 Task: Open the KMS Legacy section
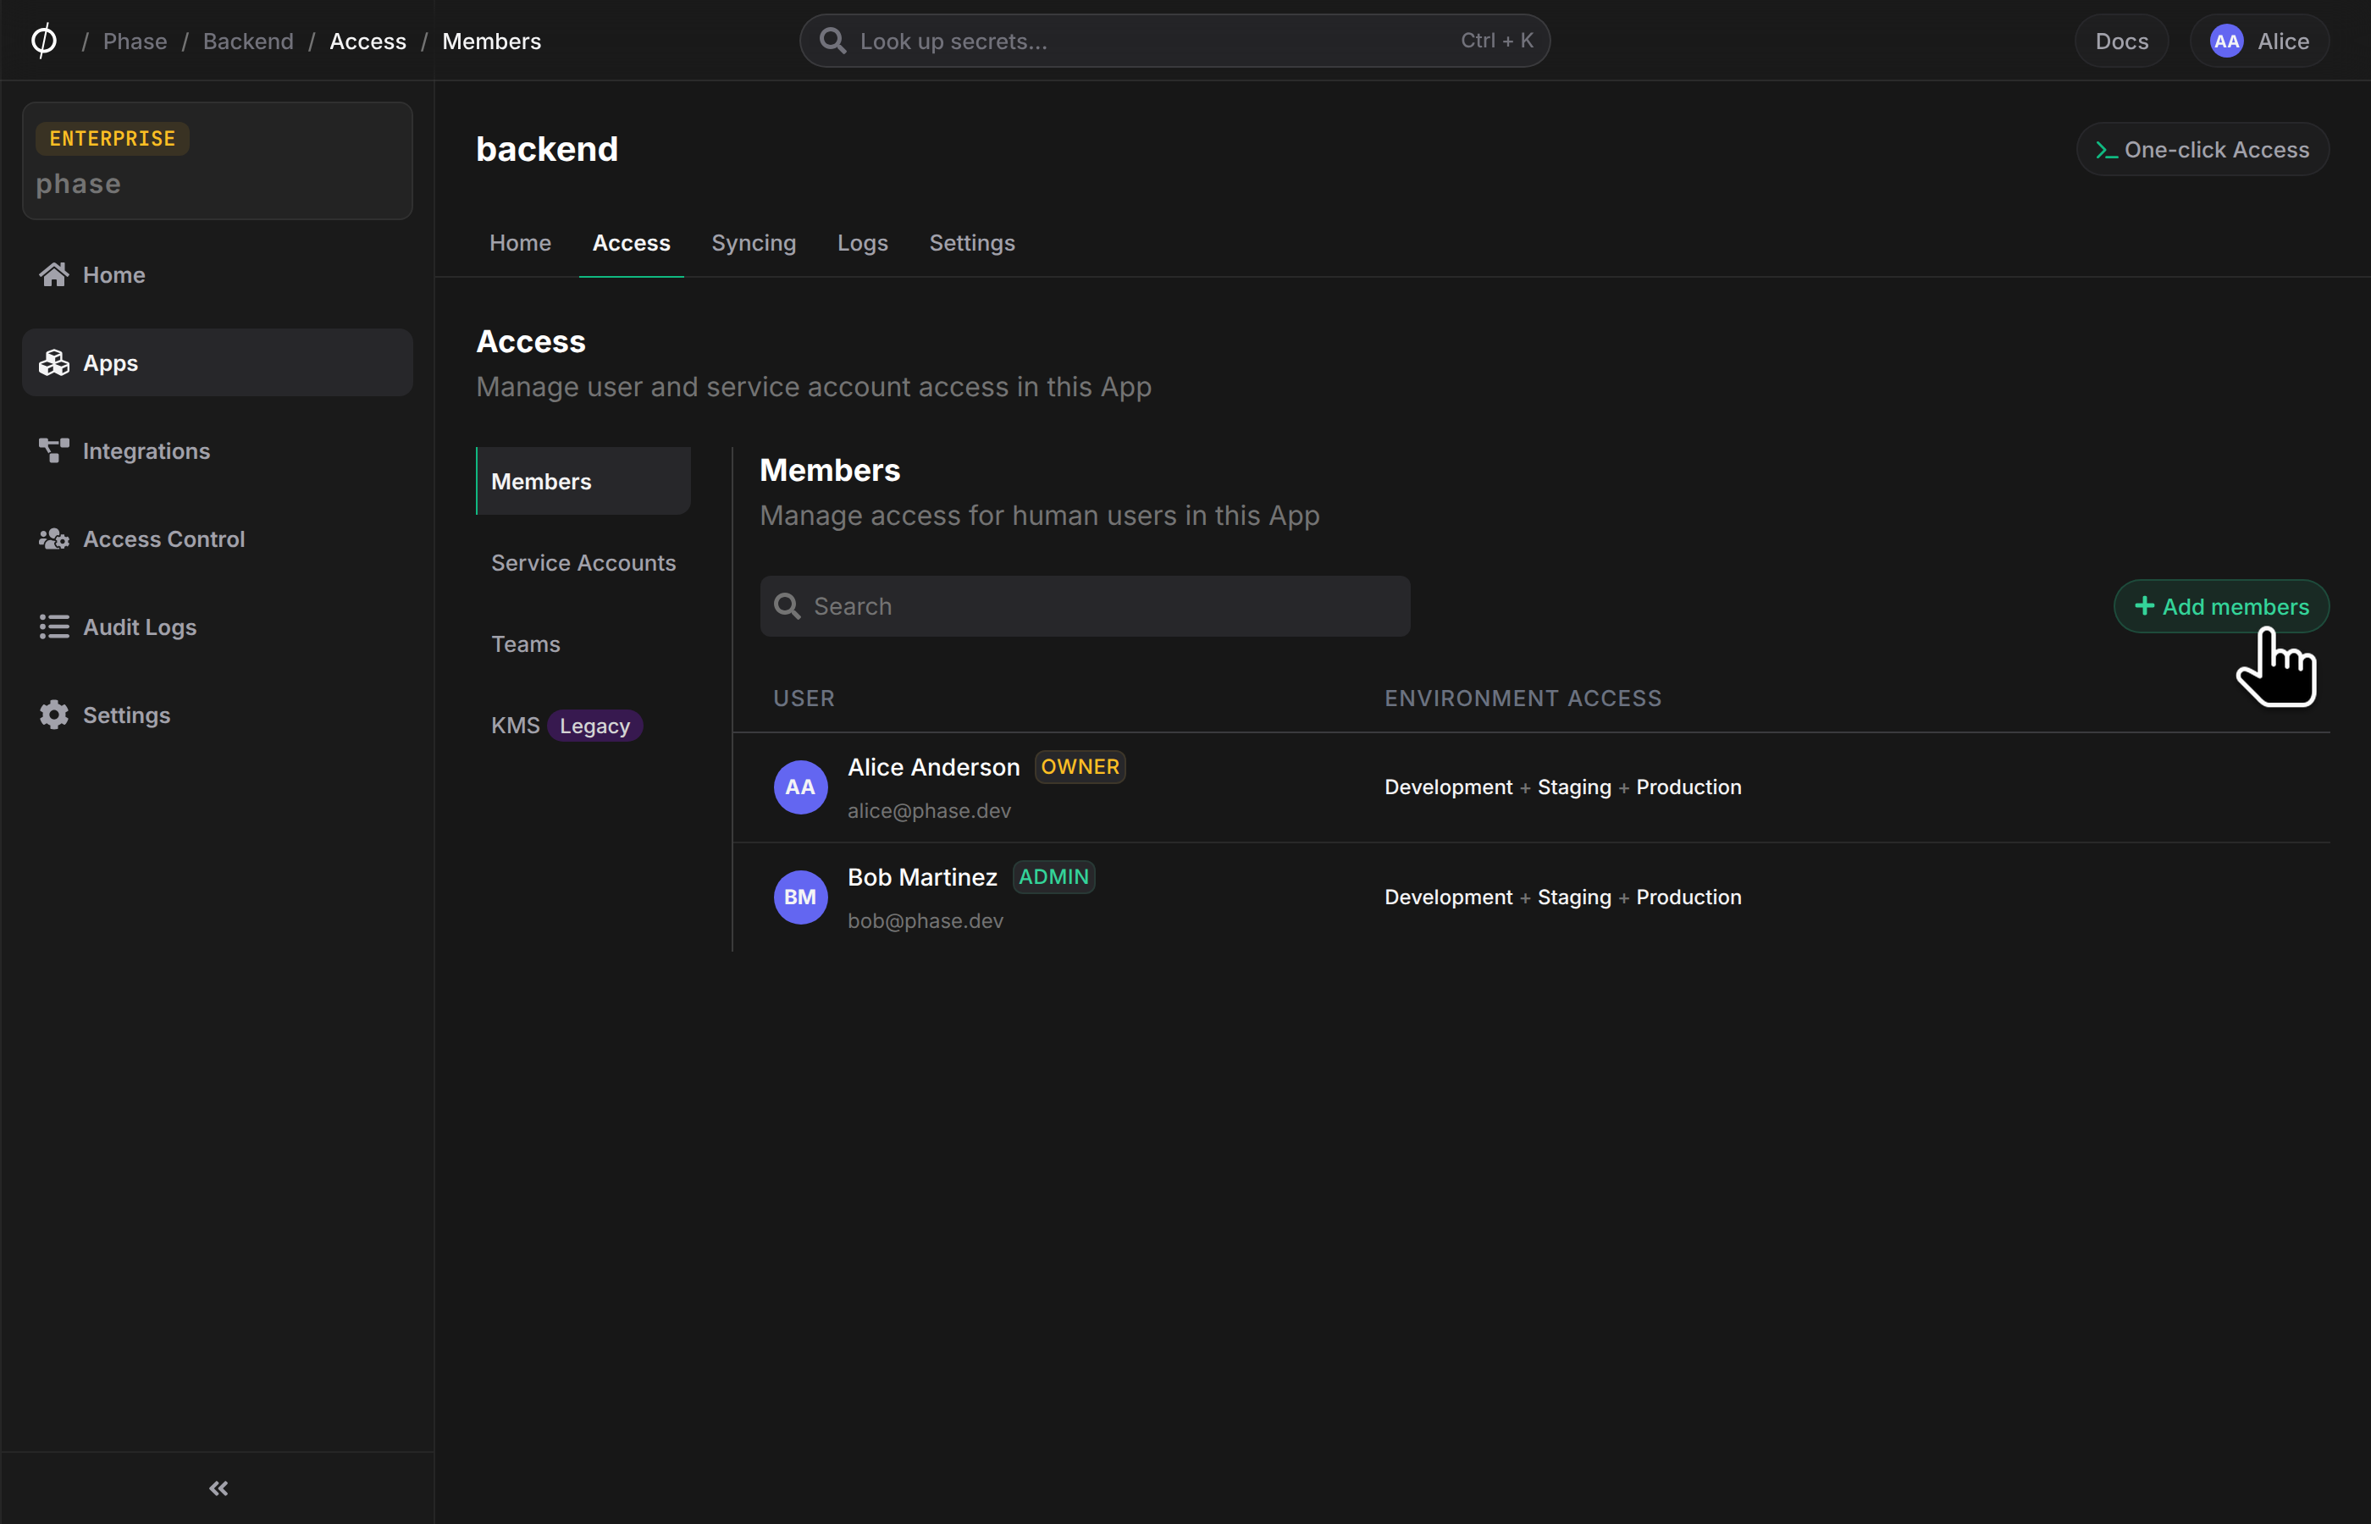pos(583,726)
